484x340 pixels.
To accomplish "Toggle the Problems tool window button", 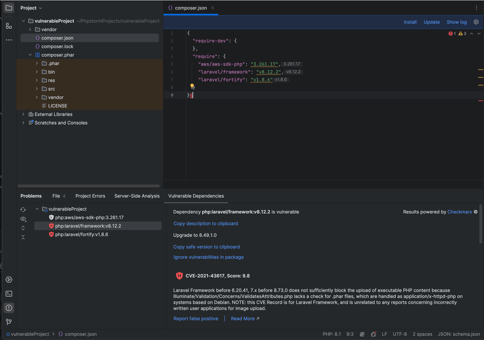I will tap(9, 308).
